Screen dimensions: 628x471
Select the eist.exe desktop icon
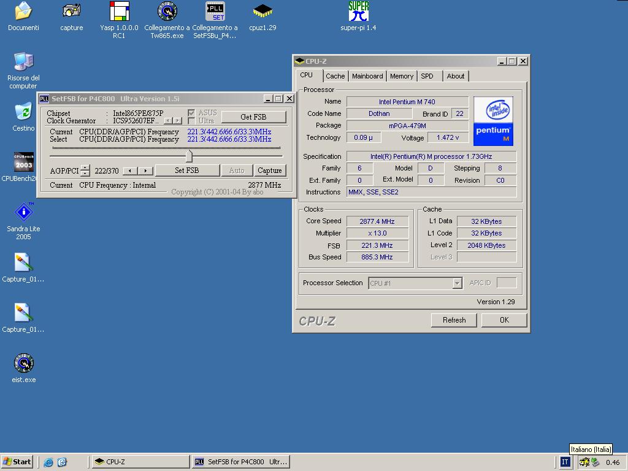tap(24, 368)
